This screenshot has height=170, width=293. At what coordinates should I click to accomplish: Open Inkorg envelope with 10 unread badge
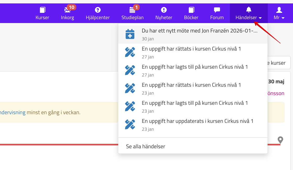click(67, 10)
